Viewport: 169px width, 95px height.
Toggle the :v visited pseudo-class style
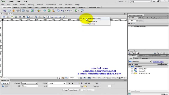52,17
